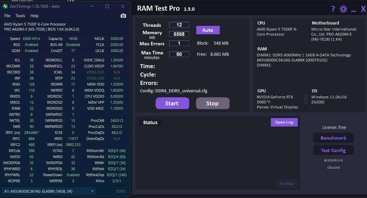Edit the Memory MB field
The height and width of the screenshot is (198, 367).
pyautogui.click(x=179, y=34)
